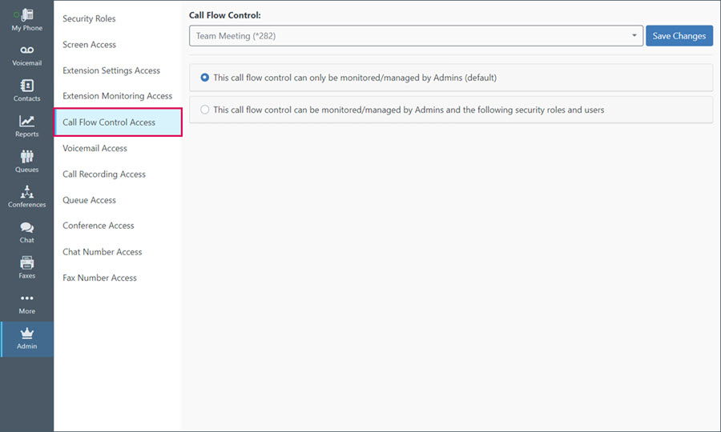
Task: Open the Chat bubble icon
Action: tap(26, 227)
